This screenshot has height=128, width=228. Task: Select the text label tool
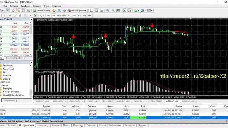point(35,15)
